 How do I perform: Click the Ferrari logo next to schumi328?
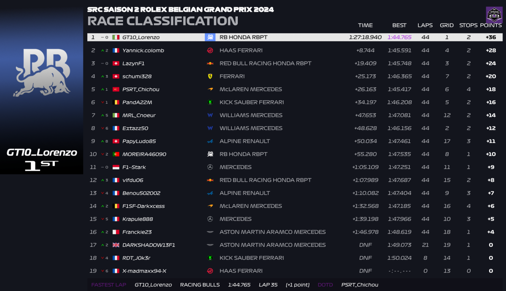(210, 76)
